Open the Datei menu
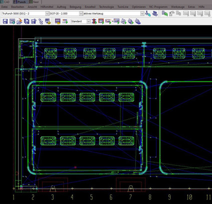Image resolution: width=212 pixels, height=204 pixels. 4,7
